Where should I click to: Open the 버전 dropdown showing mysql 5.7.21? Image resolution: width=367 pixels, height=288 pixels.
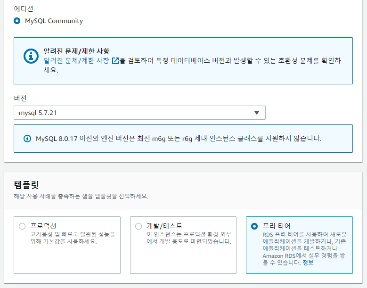click(x=139, y=113)
